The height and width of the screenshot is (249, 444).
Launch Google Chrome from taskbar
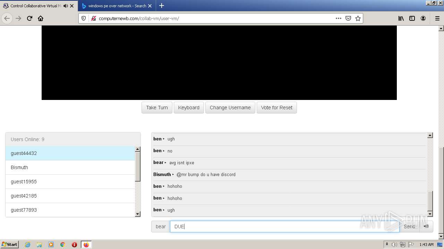point(63,245)
